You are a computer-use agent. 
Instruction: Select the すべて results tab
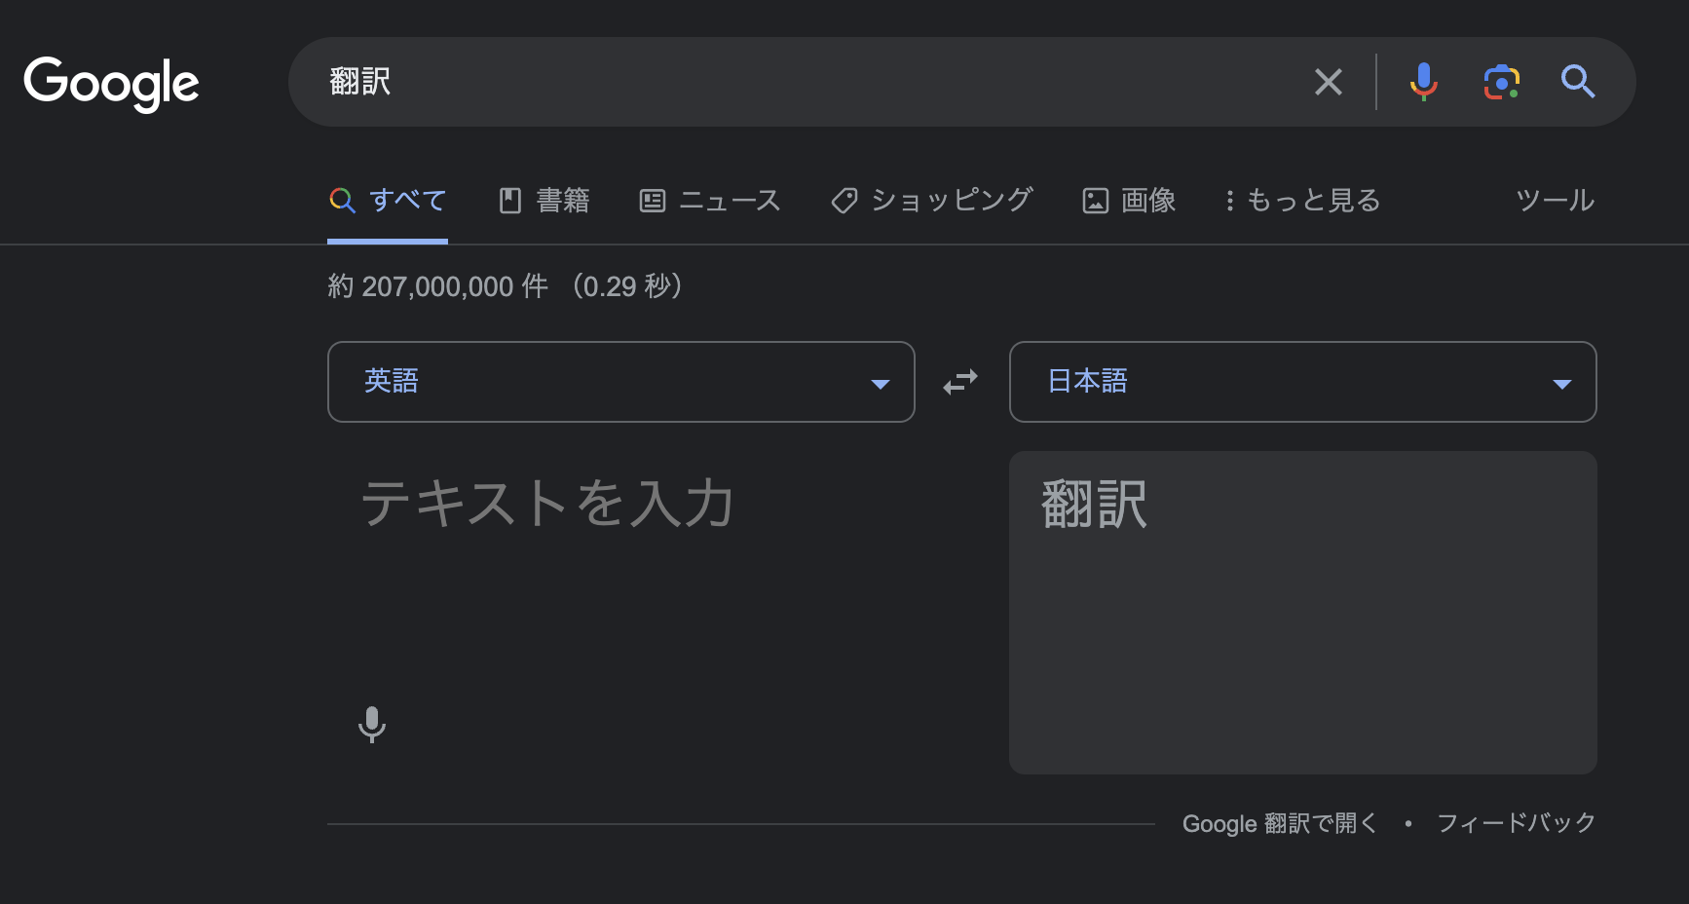pyautogui.click(x=387, y=200)
